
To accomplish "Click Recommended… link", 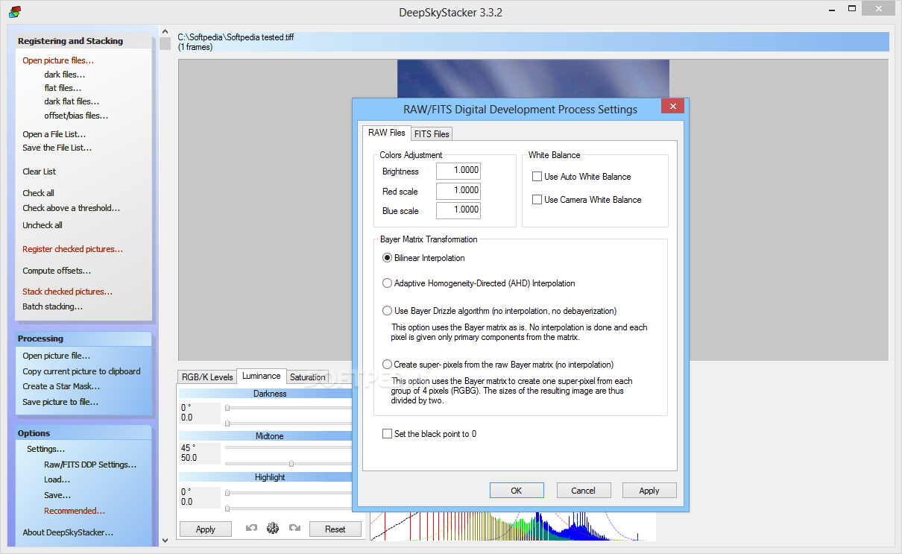I will point(75,511).
